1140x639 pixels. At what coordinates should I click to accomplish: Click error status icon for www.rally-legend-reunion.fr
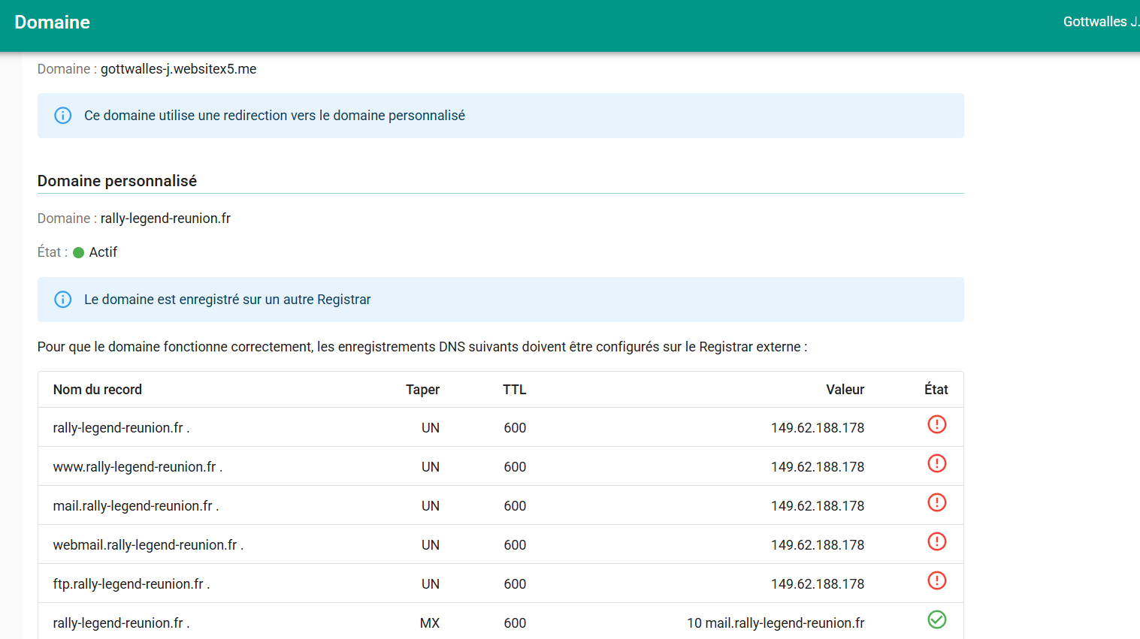click(936, 464)
